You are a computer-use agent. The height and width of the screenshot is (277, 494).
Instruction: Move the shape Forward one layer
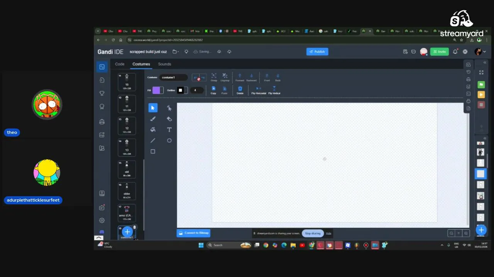(x=240, y=77)
